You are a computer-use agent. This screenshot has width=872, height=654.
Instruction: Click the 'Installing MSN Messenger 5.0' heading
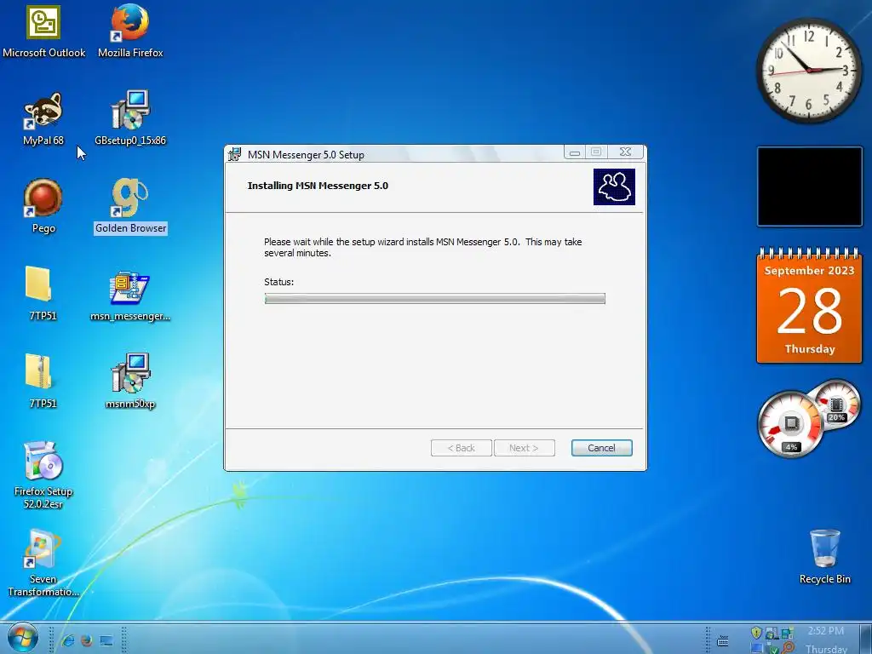click(318, 186)
